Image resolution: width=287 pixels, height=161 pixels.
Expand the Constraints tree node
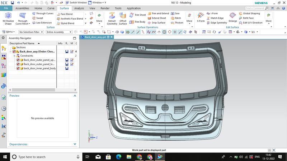pos(14,56)
